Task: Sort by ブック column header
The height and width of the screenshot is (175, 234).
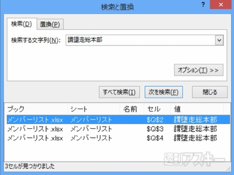Action: tap(36, 109)
